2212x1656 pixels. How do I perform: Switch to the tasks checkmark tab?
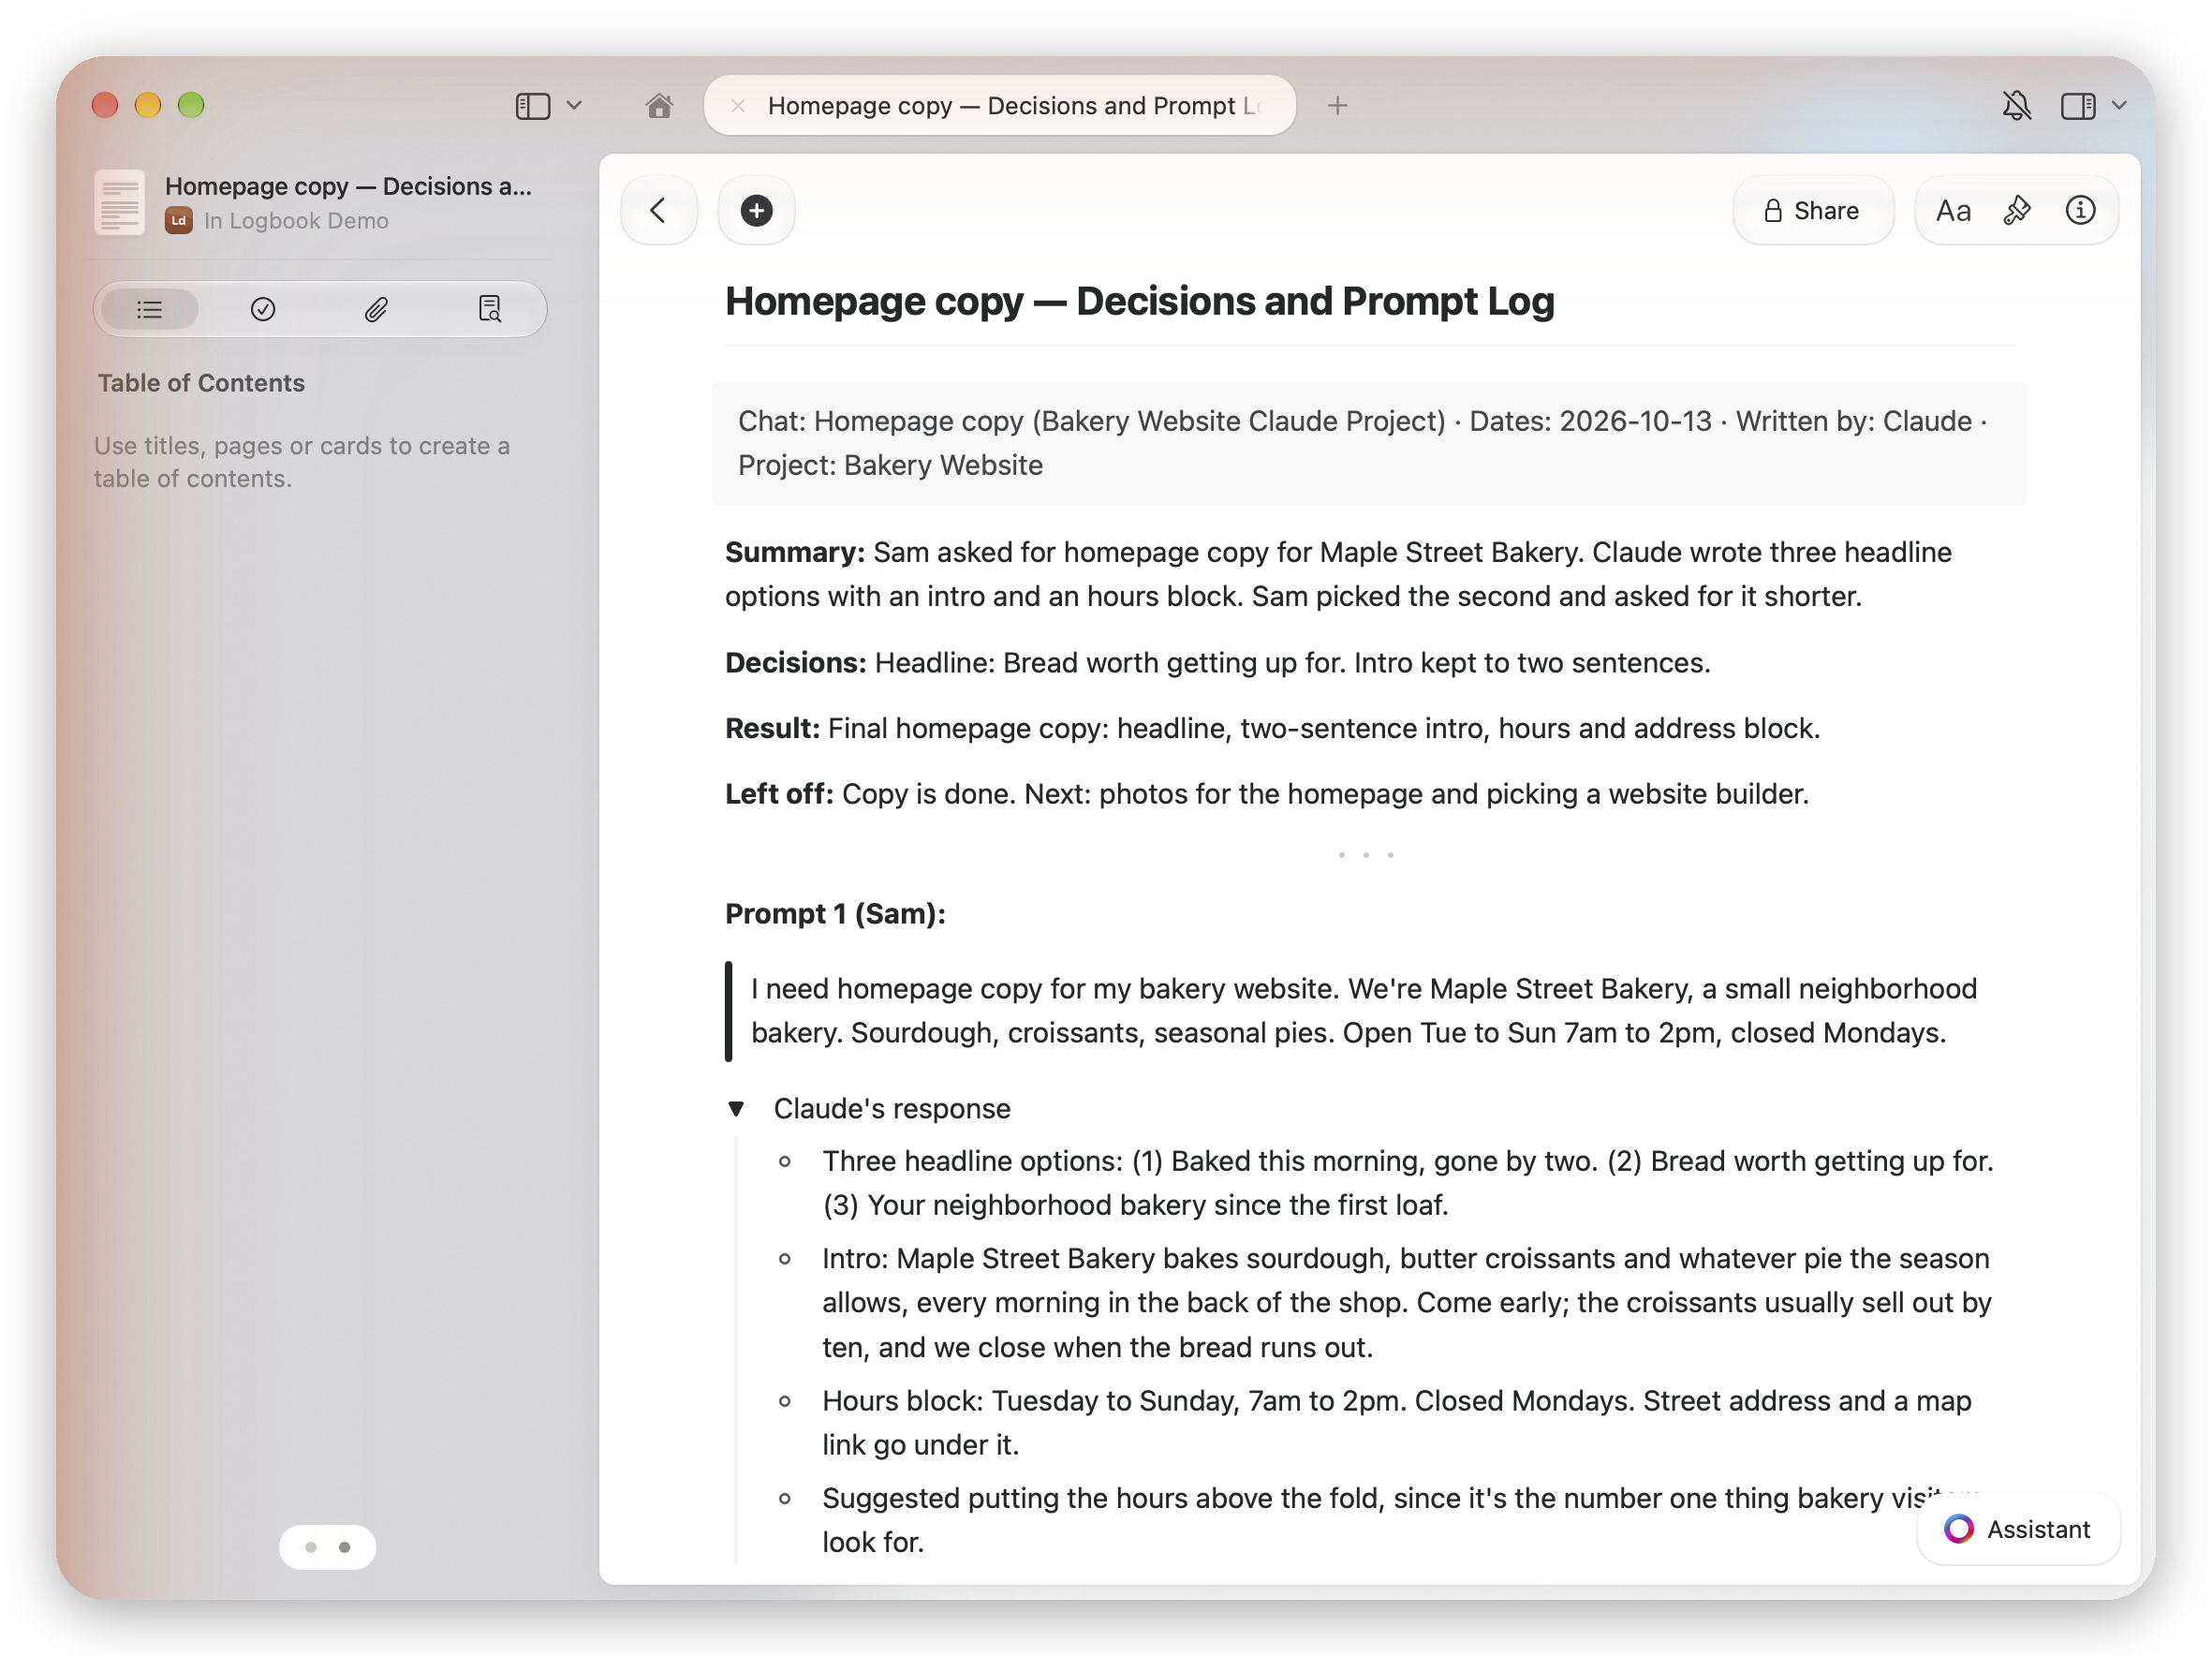[x=263, y=309]
